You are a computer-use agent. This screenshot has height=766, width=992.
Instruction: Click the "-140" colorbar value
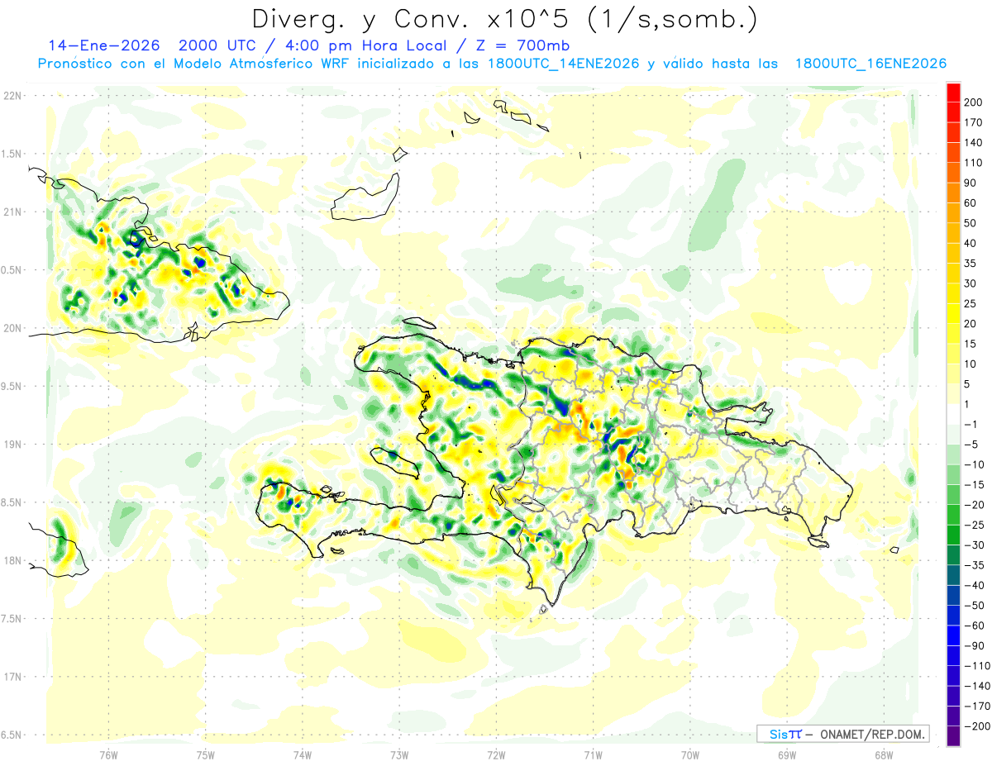coord(976,686)
